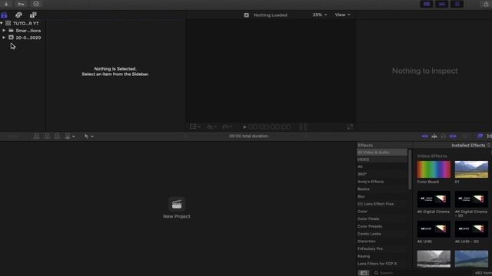Show the Libraries sidebar icon
The height and width of the screenshot is (276, 492).
4,15
